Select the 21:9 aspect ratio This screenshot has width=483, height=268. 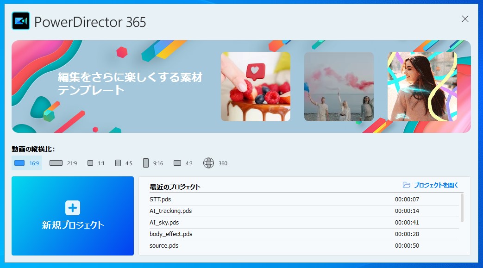(x=63, y=163)
